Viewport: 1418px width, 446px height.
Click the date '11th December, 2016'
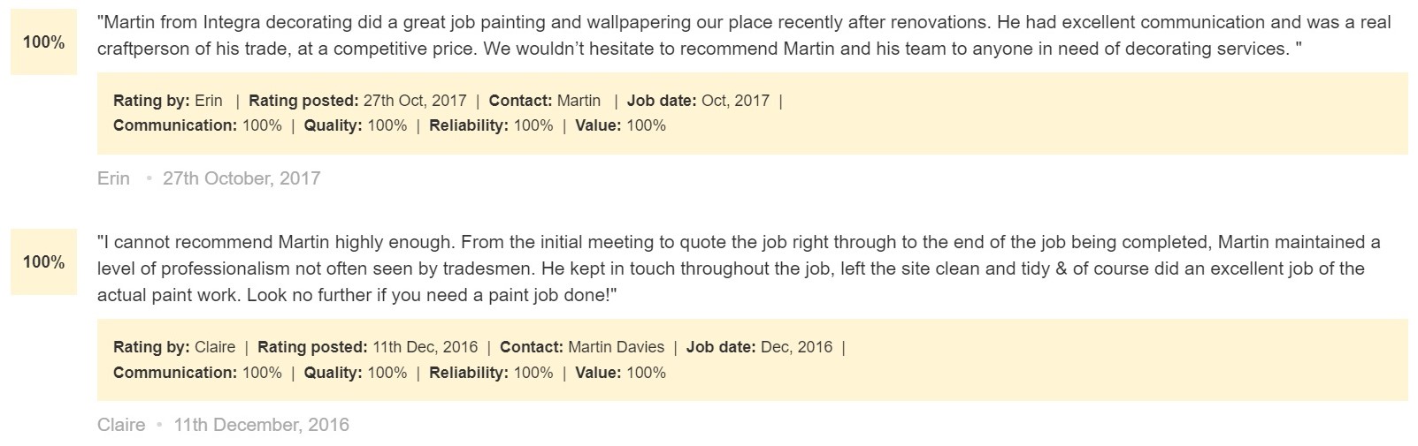point(262,425)
